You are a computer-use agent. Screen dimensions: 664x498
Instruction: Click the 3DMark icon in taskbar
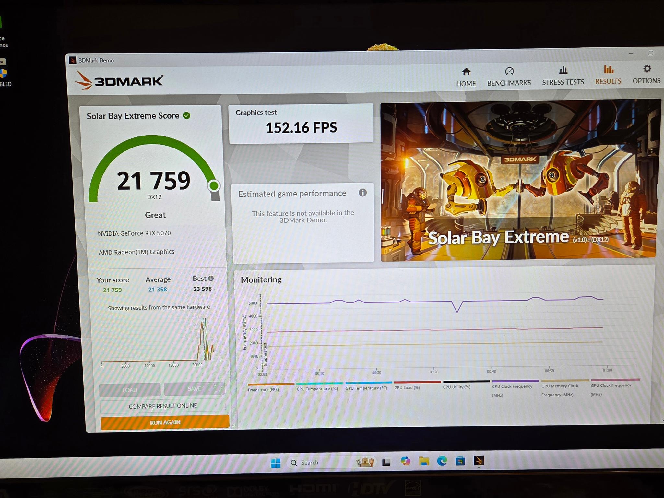479,460
